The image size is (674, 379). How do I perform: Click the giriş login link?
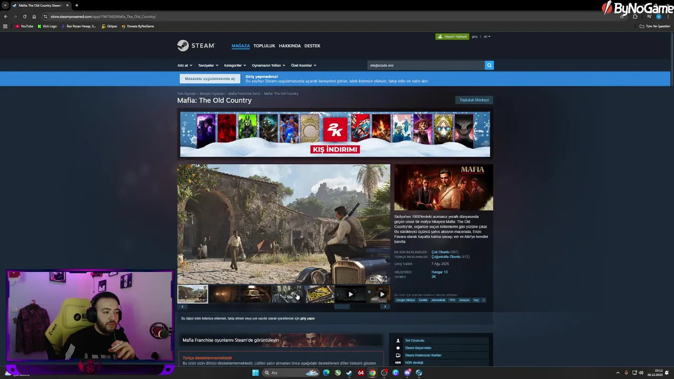(x=474, y=37)
